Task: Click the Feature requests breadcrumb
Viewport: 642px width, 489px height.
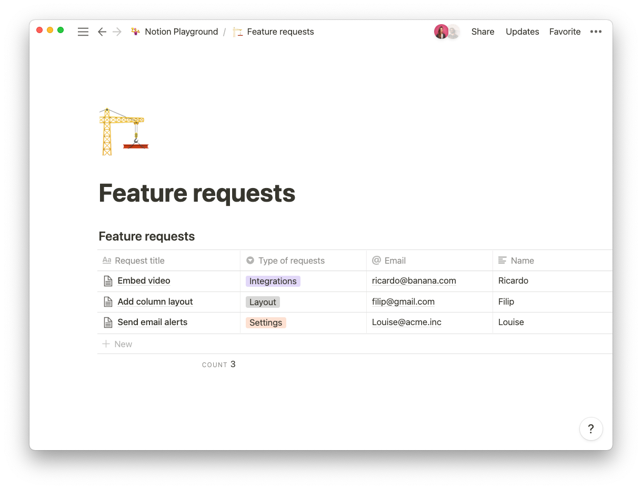Action: (274, 32)
